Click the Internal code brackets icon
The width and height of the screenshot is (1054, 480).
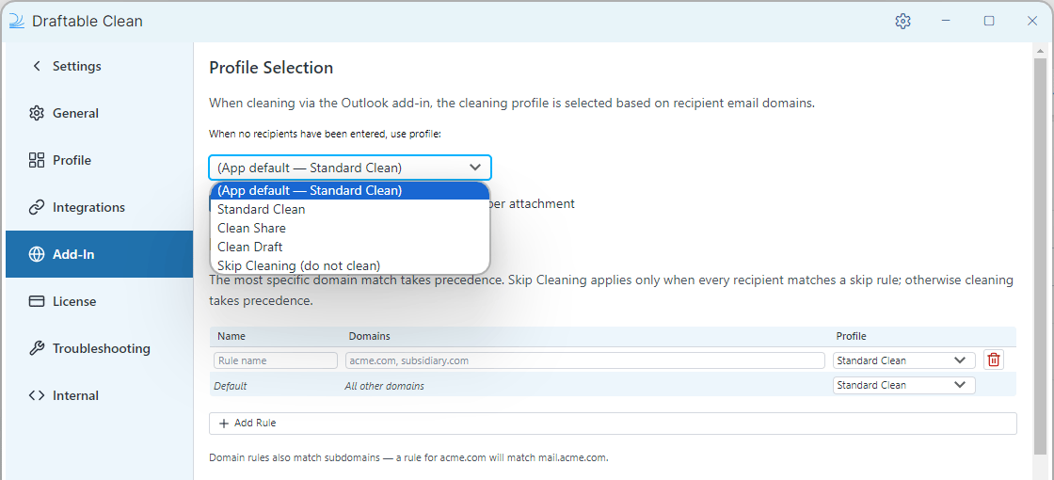point(37,395)
